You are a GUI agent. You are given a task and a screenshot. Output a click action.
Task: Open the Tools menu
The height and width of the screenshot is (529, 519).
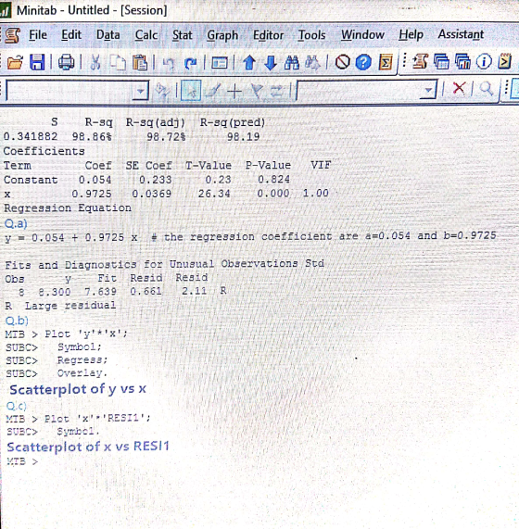(x=311, y=35)
